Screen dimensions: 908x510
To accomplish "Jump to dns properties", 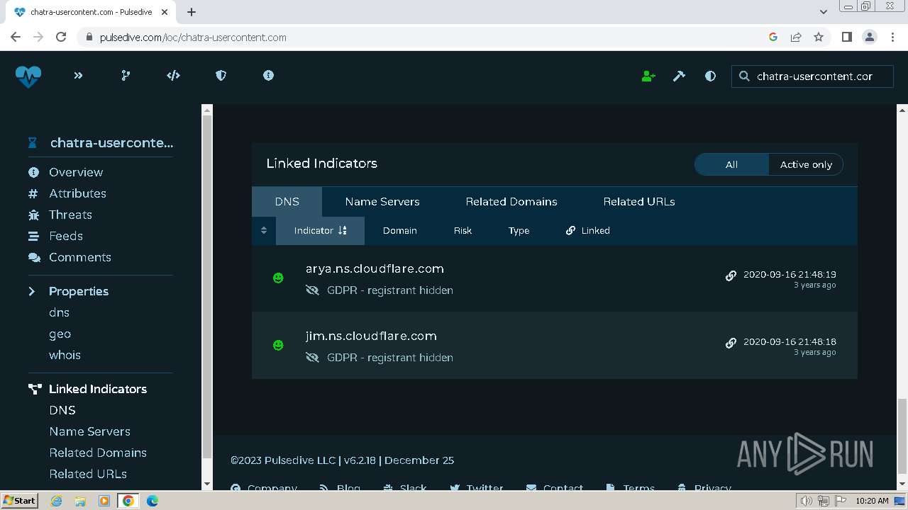I will click(59, 312).
